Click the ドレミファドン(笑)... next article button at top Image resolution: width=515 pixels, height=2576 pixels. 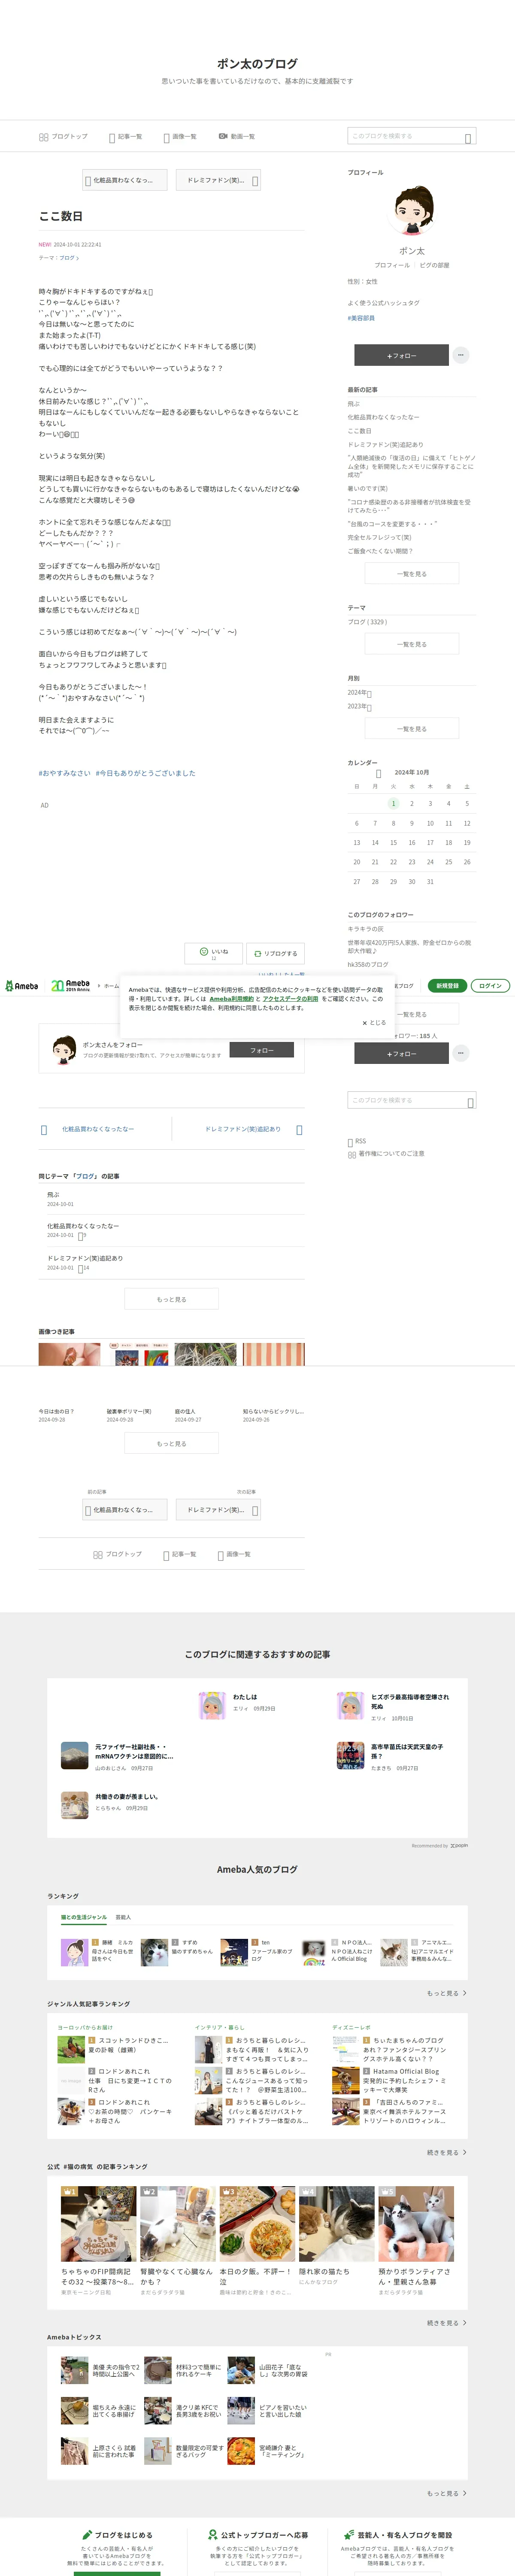click(218, 180)
